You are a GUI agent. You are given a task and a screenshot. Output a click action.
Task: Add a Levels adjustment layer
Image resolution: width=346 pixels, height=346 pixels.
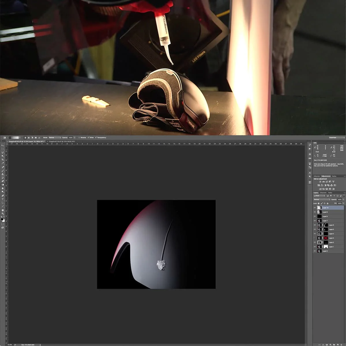tap(323, 182)
